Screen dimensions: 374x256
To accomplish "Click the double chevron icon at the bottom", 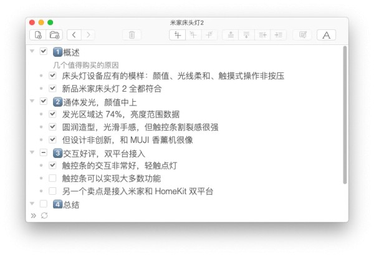I will pyautogui.click(x=34, y=215).
